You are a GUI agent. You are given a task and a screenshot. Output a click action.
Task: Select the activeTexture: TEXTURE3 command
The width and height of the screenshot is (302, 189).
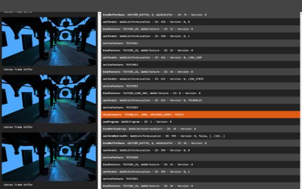coord(201,86)
